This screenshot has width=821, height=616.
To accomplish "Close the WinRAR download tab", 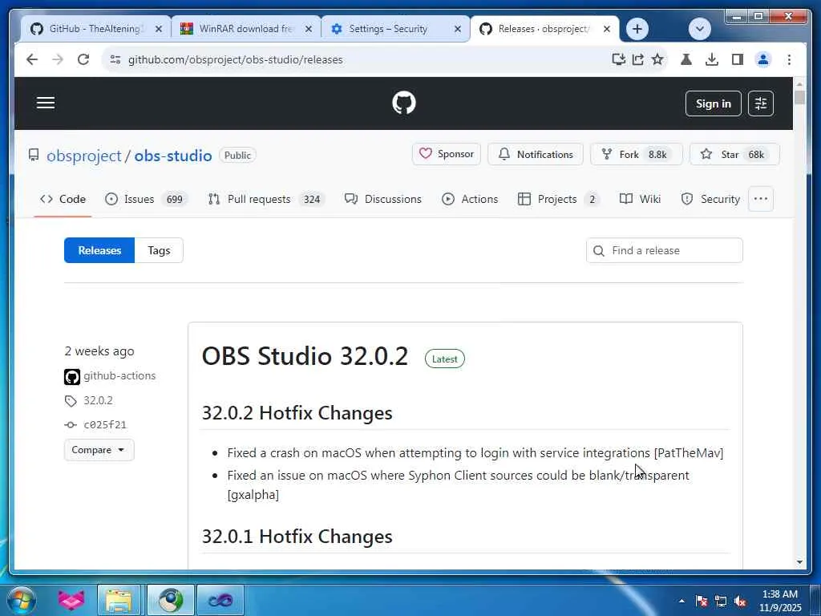I will click(x=309, y=30).
